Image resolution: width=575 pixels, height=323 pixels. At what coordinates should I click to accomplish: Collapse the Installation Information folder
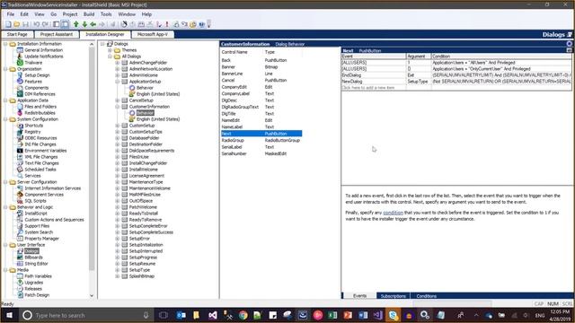tap(5, 44)
